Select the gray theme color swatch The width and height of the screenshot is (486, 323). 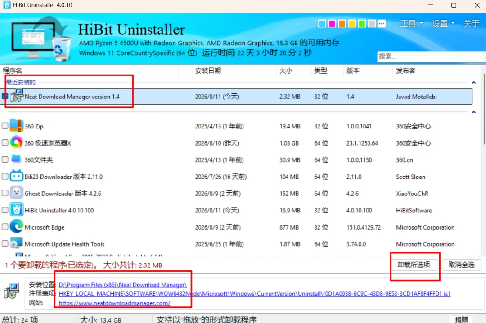pos(372,23)
